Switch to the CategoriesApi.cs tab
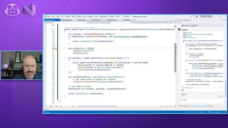The width and height of the screenshot is (228, 128). click(x=66, y=20)
